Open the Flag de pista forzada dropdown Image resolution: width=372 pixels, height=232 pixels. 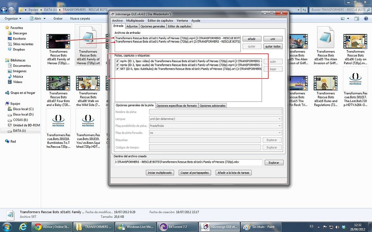pyautogui.click(x=215, y=133)
